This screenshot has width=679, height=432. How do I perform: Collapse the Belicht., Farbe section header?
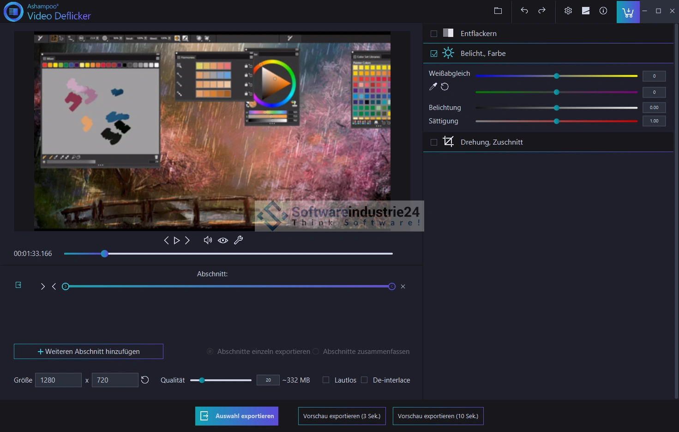point(483,54)
